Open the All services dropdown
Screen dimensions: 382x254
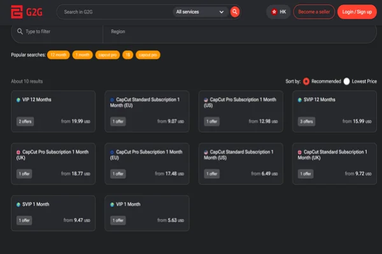200,11
